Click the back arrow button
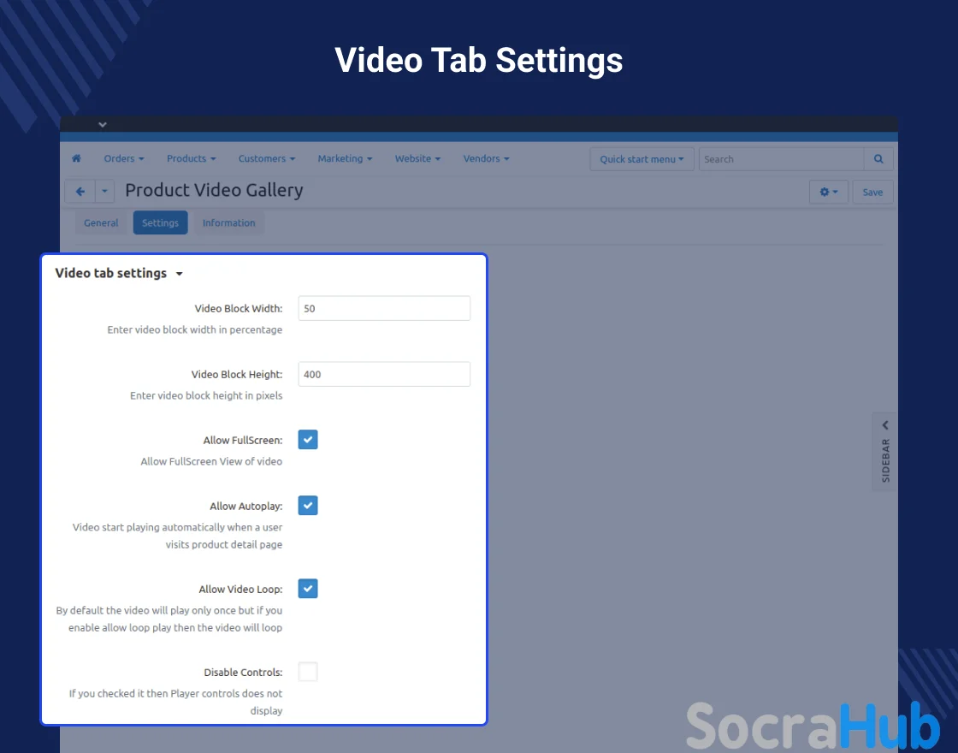Image resolution: width=958 pixels, height=753 pixels. point(80,192)
